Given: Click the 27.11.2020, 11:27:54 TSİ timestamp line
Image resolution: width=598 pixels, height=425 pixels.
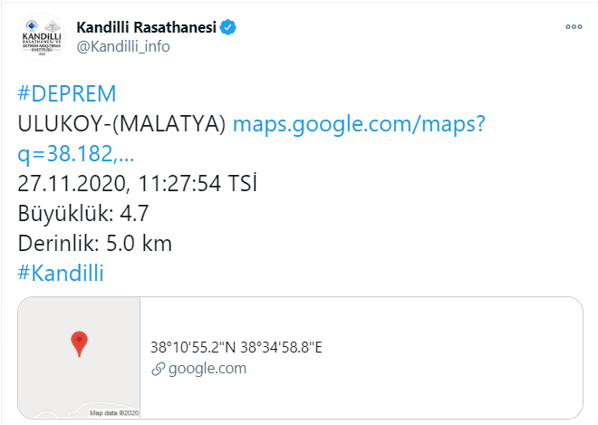Looking at the screenshot, I should pyautogui.click(x=138, y=185).
